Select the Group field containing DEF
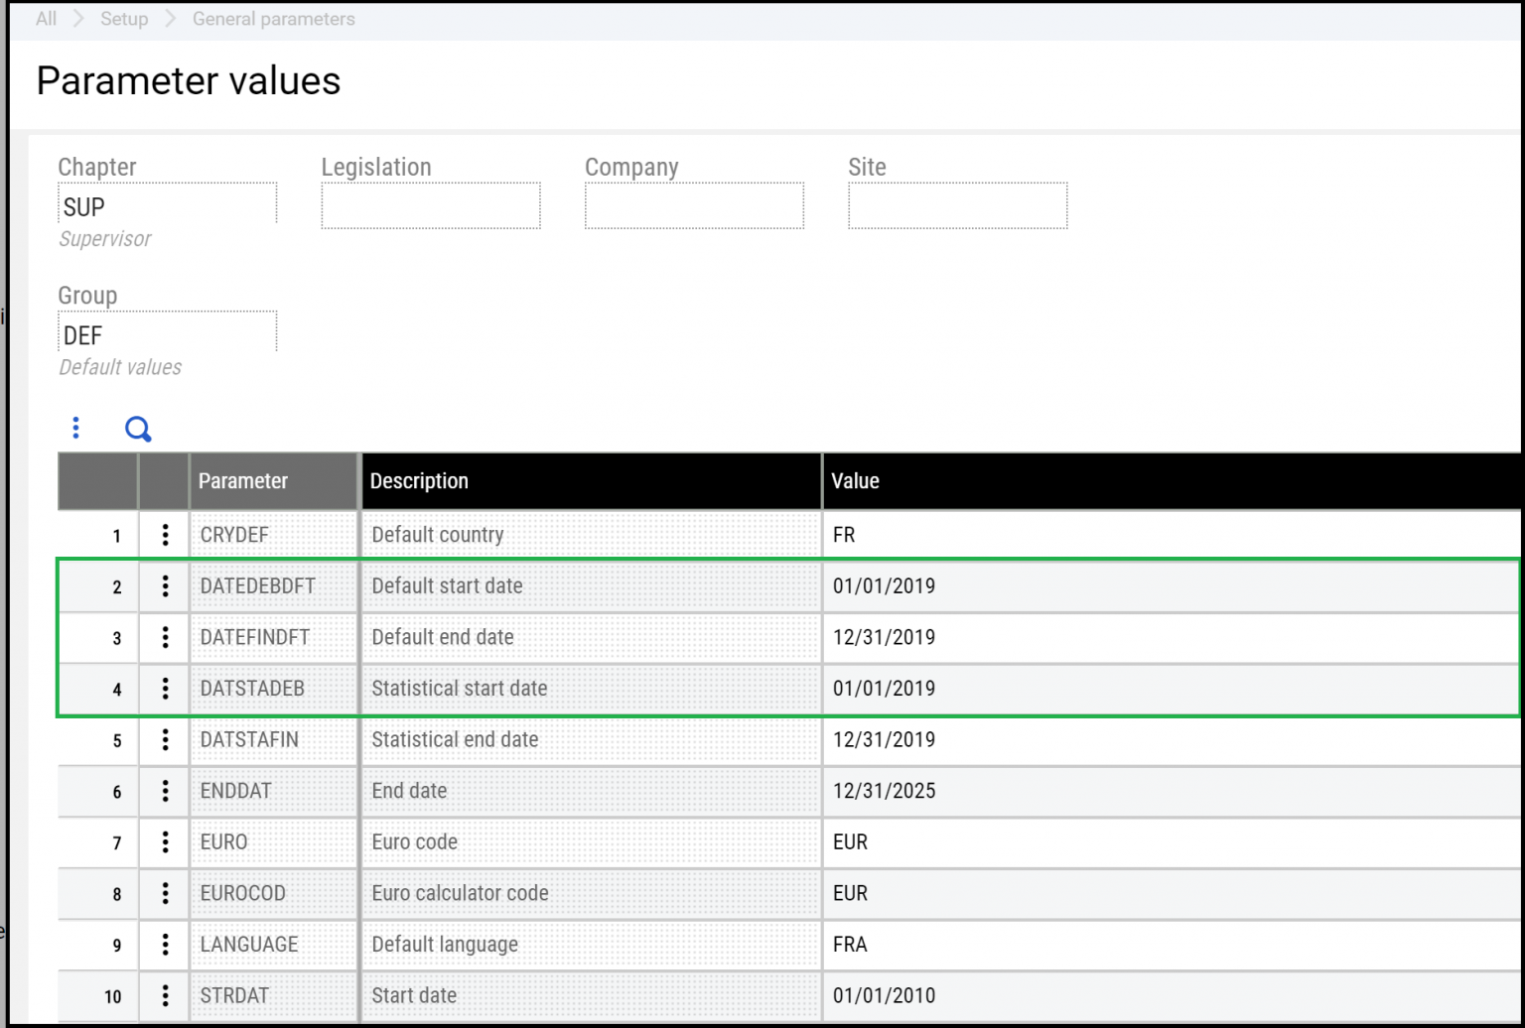 [x=167, y=334]
